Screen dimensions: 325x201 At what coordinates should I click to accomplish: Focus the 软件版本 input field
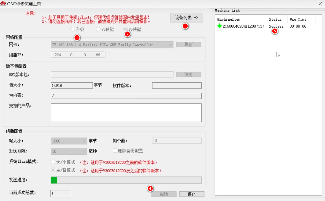[x=177, y=85]
